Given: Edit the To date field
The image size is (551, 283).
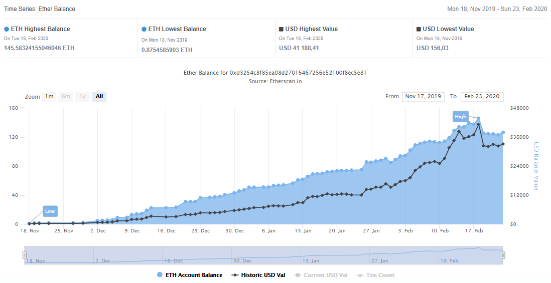Looking at the screenshot, I should [482, 97].
